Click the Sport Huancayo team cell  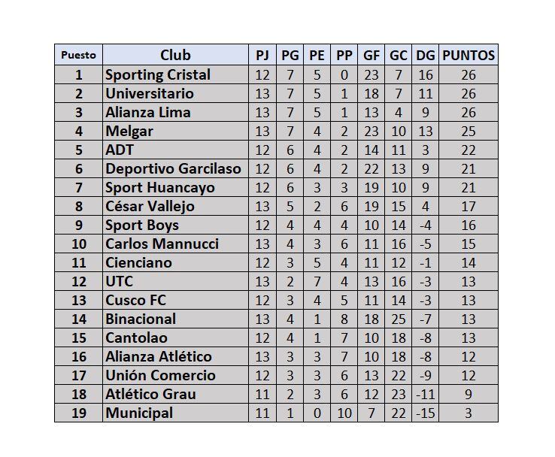[x=160, y=187]
